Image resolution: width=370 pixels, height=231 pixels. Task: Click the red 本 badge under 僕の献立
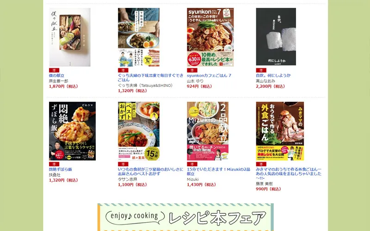[54, 70]
